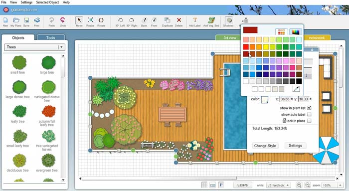This screenshot has width=349, height=191.
Task: Click the Change Style button
Action: (x=265, y=146)
